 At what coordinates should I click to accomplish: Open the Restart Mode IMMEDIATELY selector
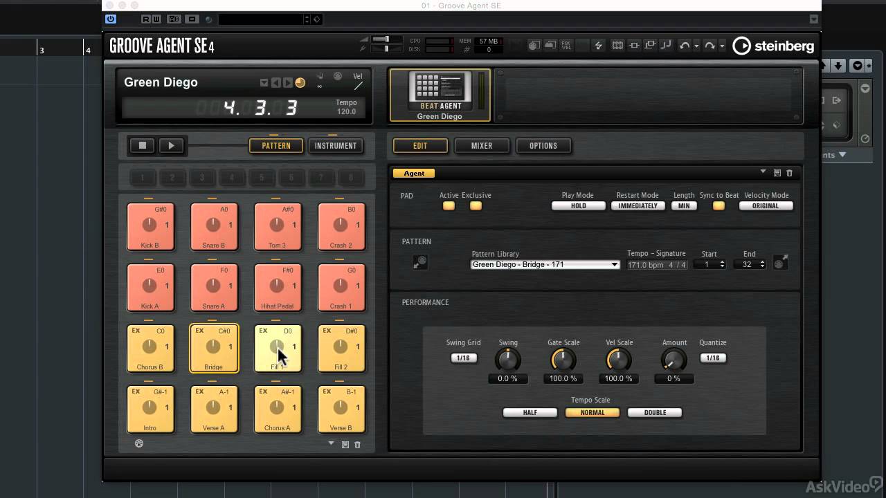pyautogui.click(x=638, y=205)
